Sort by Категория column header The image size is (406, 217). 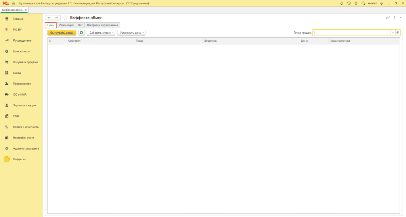tap(100, 40)
